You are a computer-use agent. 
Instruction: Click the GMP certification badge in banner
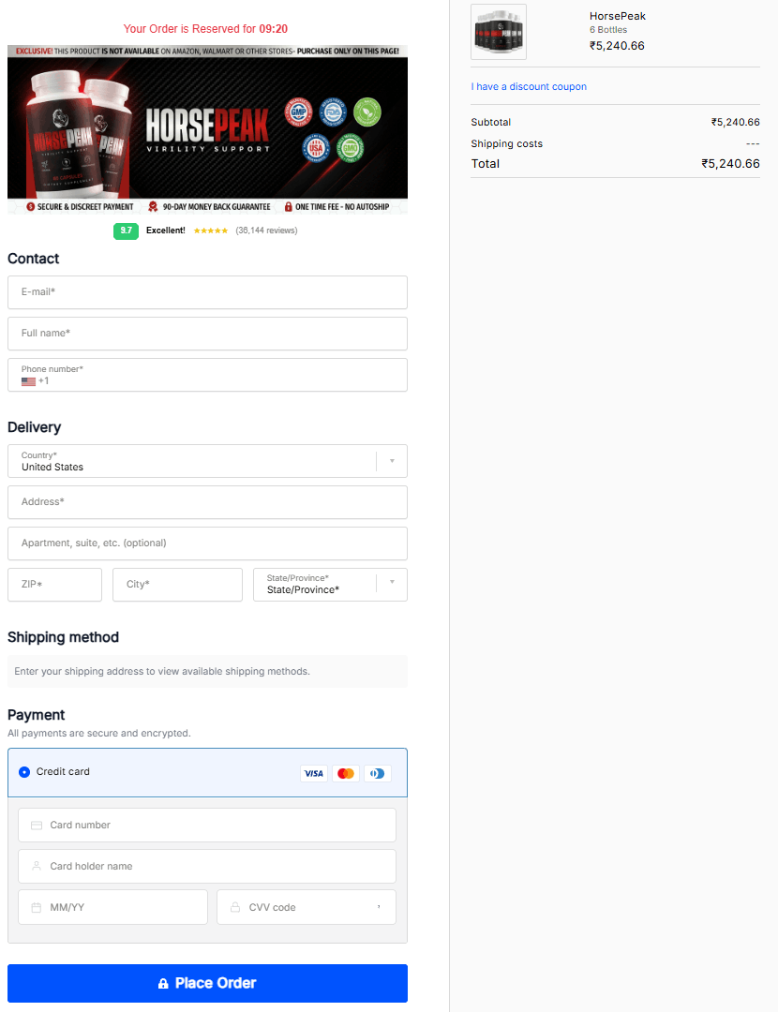click(x=297, y=113)
